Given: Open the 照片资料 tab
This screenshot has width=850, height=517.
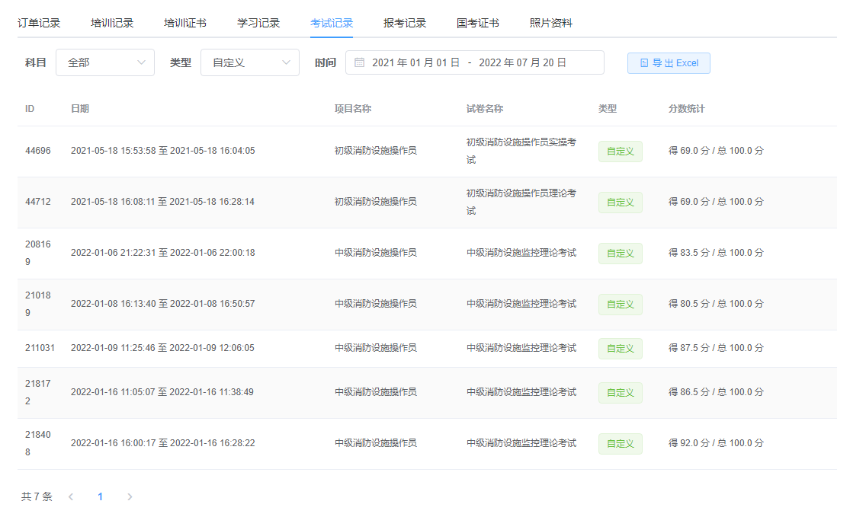Looking at the screenshot, I should (x=551, y=23).
